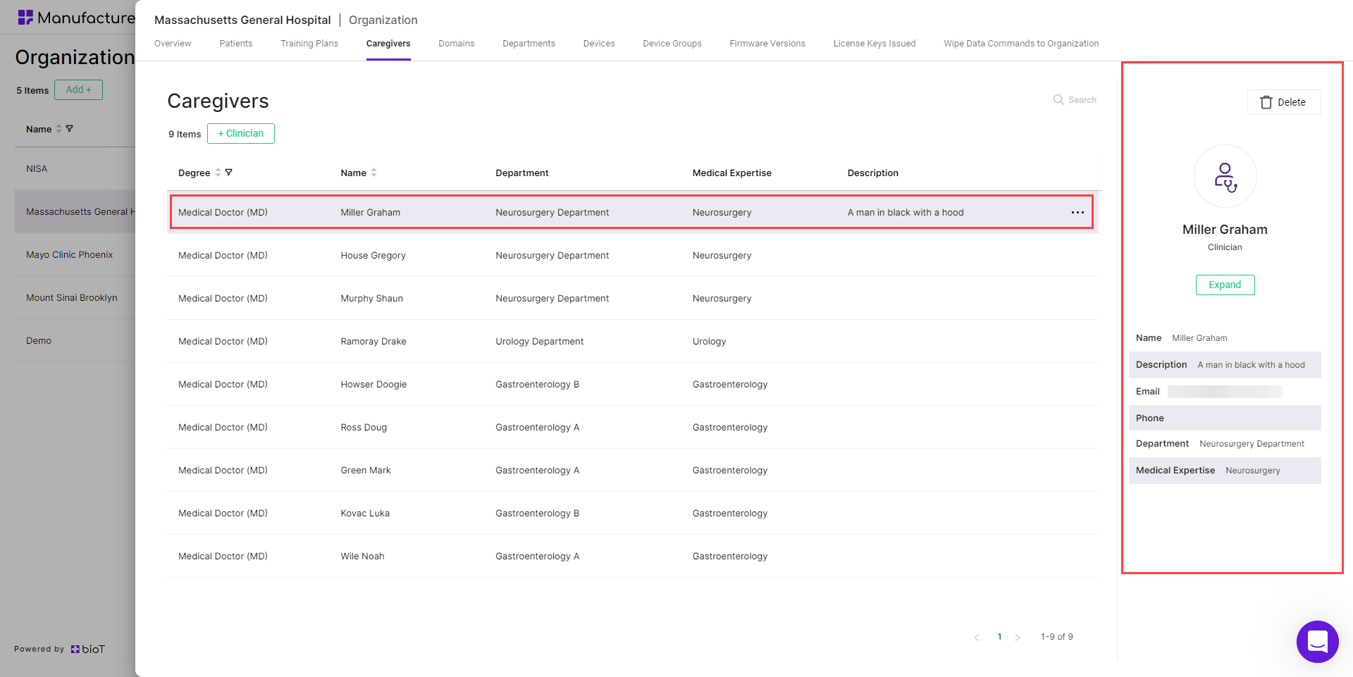
Task: Open the Device Groups tab
Action: pyautogui.click(x=672, y=44)
